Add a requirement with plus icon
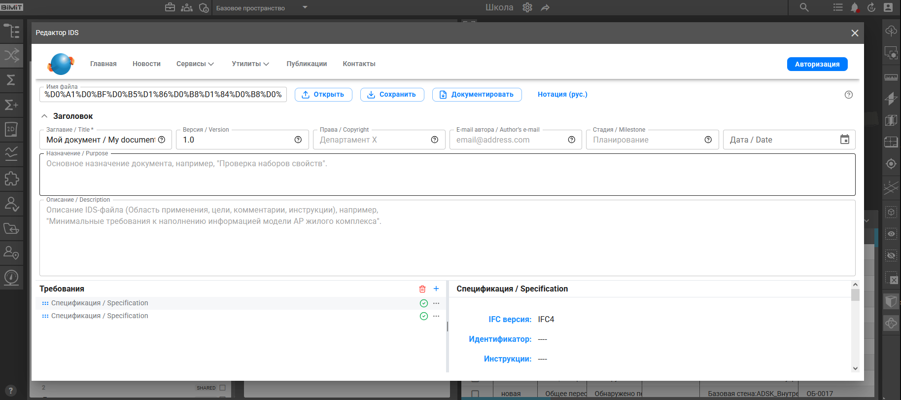This screenshot has height=400, width=901. [436, 289]
